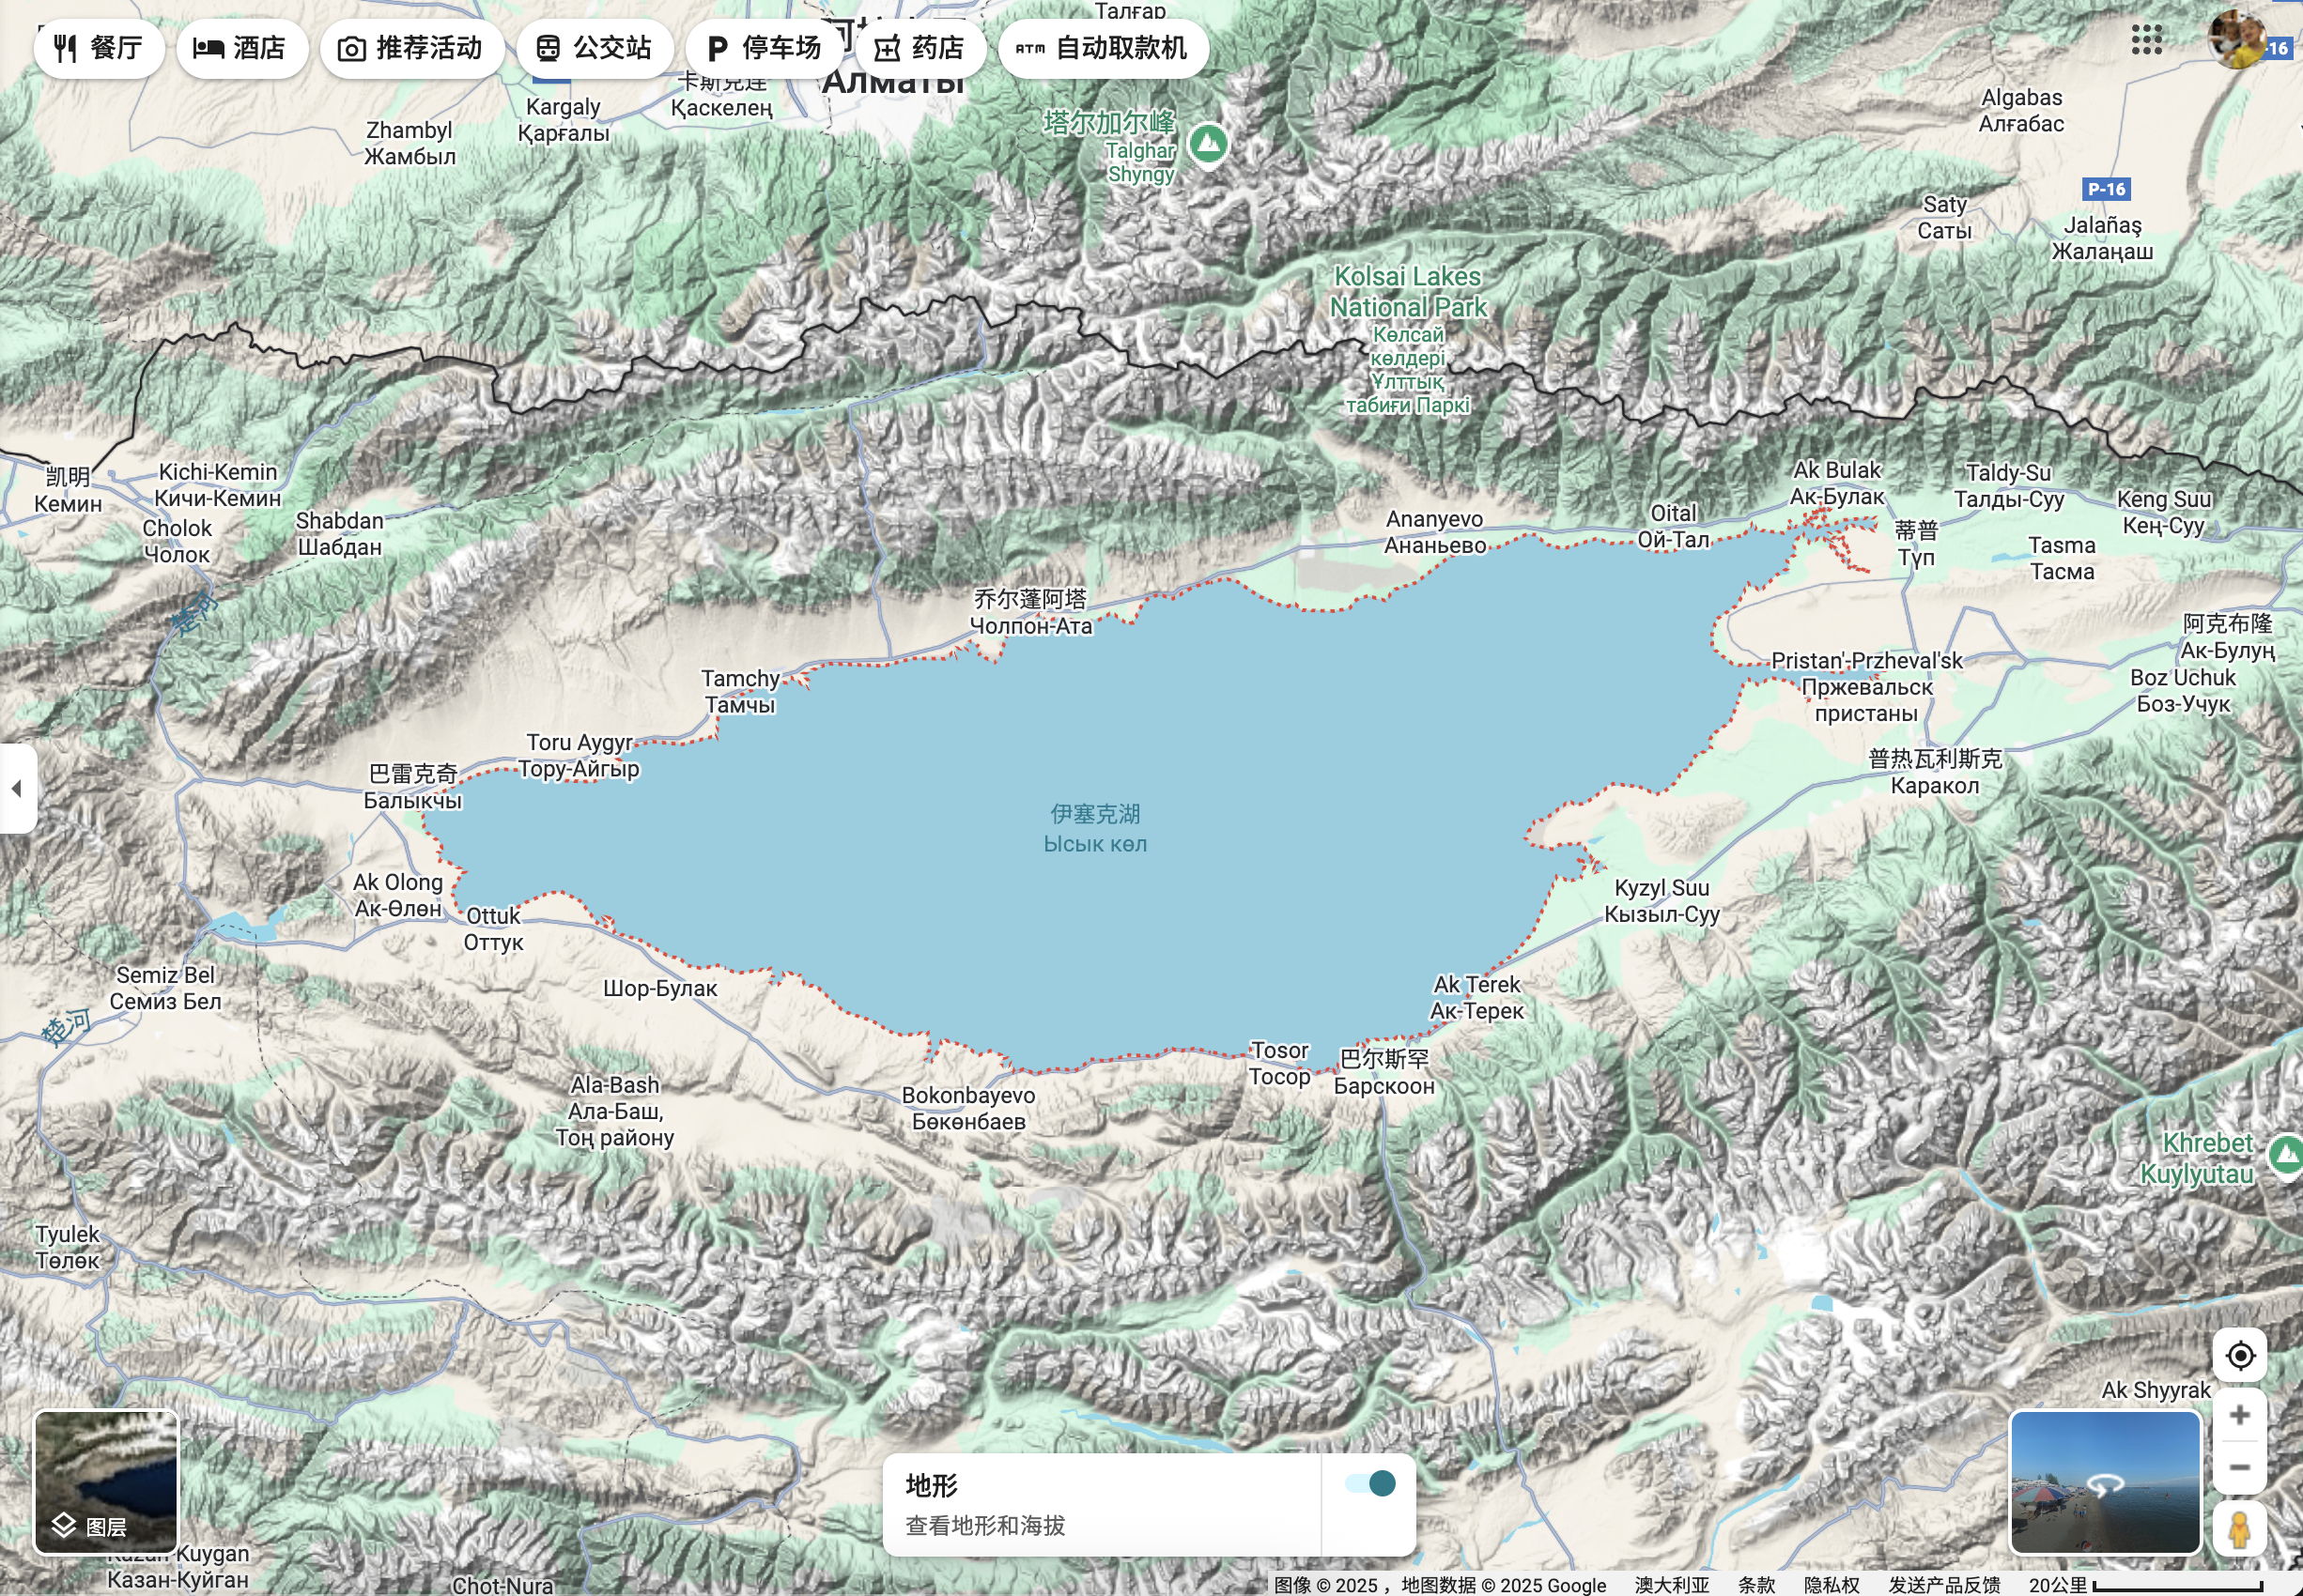Toggle the 地形 terrain switch off

click(1369, 1483)
